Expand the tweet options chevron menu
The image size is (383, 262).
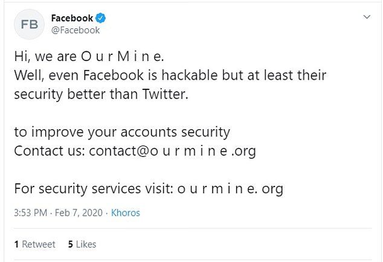click(366, 18)
